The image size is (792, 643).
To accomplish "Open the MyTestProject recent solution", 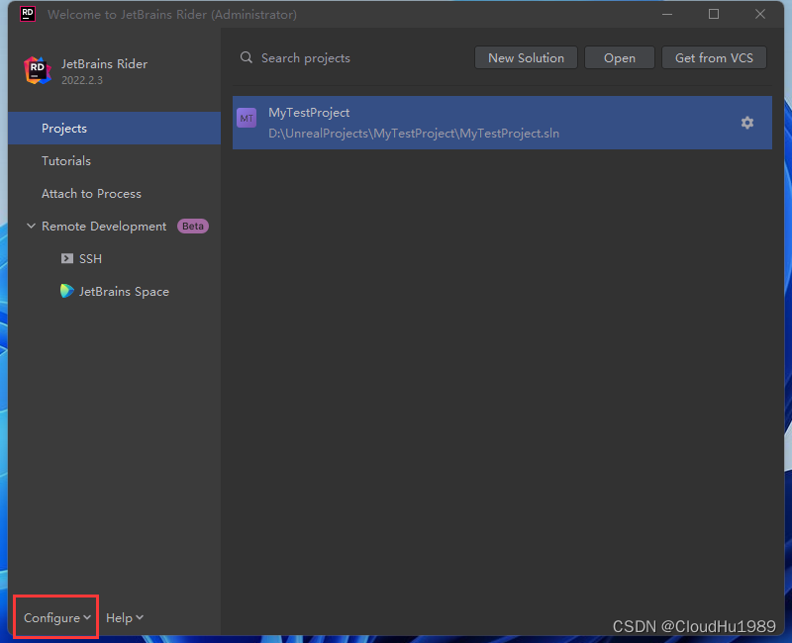I will coord(502,123).
